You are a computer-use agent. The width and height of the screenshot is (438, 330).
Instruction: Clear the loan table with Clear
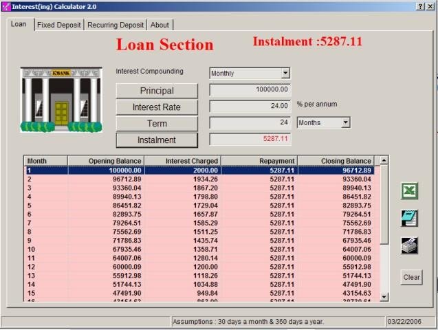411,277
